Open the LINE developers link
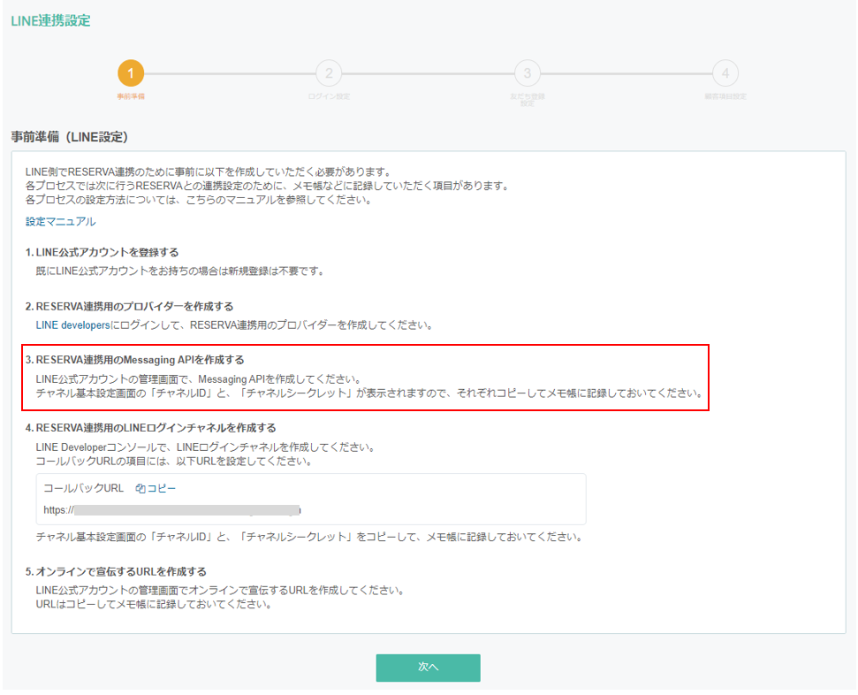 coord(73,325)
